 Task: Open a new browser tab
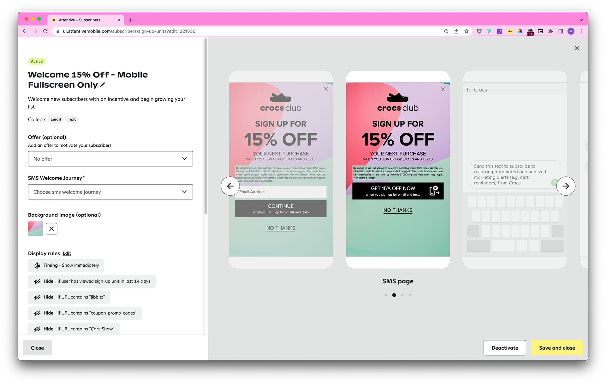131,20
